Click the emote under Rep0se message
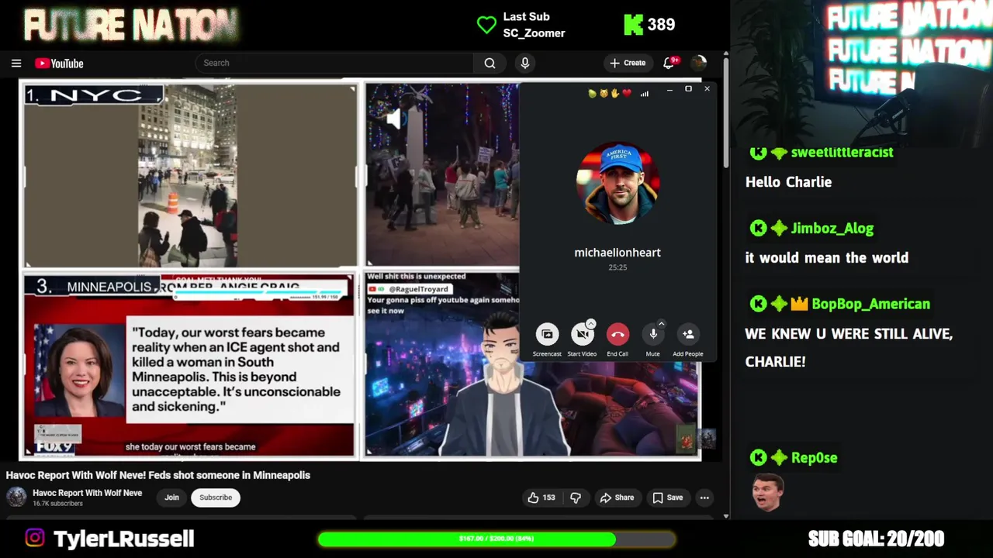 [x=767, y=492]
